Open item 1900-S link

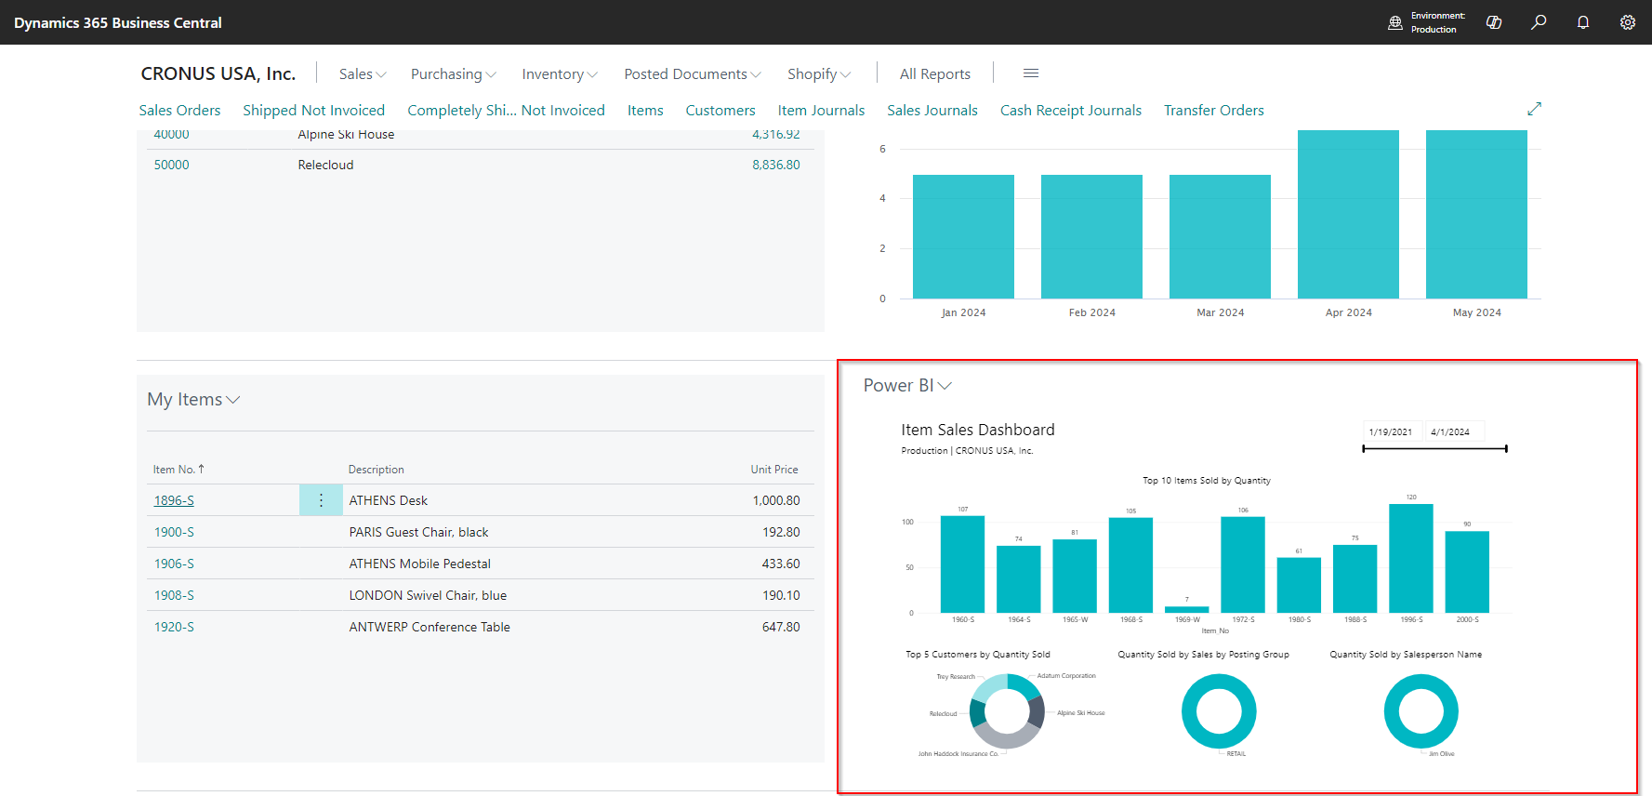174,532
